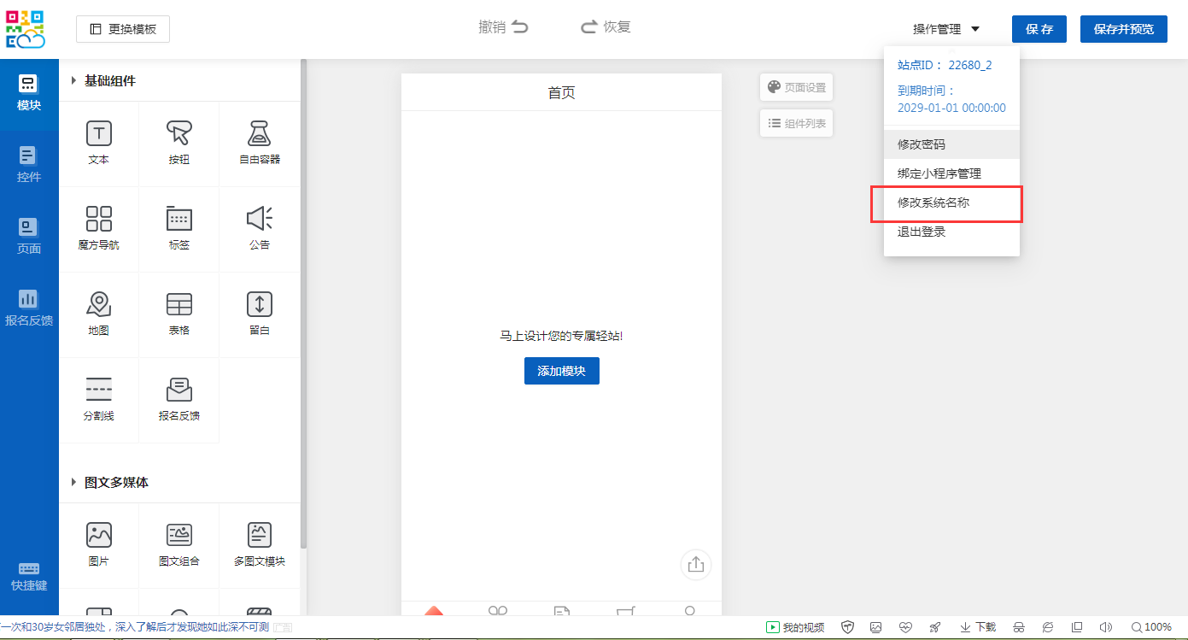
Task: Switch to the 页面 sidebar tab
Action: click(x=29, y=236)
